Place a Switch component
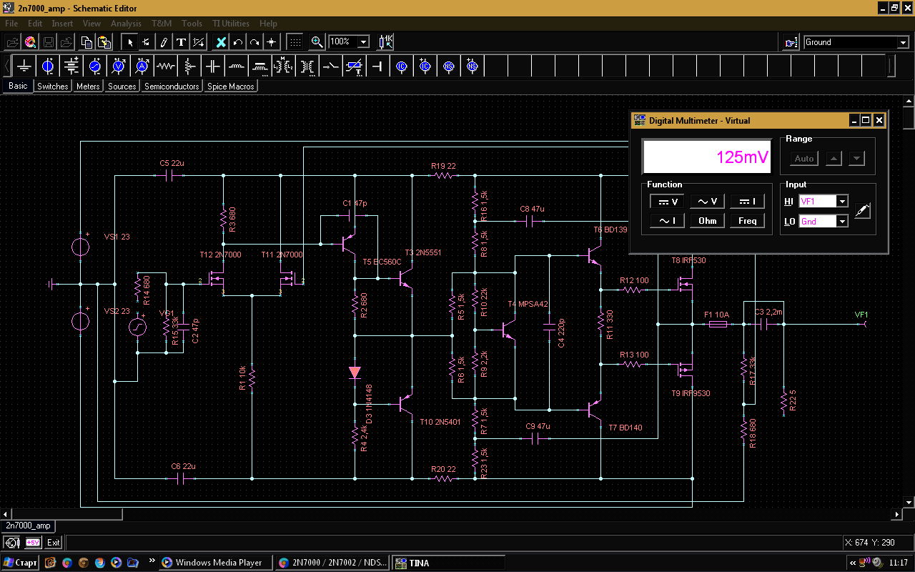This screenshot has width=915, height=572. [331, 66]
